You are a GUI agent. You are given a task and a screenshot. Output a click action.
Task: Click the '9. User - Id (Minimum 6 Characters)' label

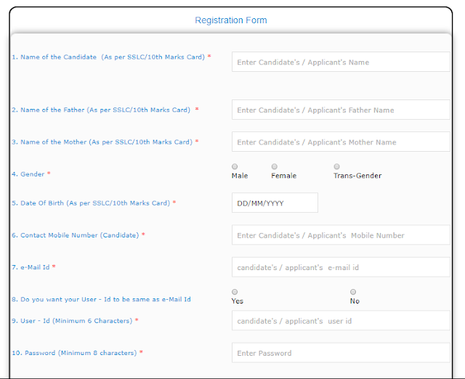pyautogui.click(x=75, y=321)
